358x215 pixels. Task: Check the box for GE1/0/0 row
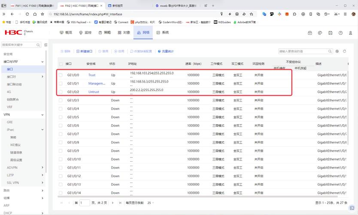coord(61,75)
